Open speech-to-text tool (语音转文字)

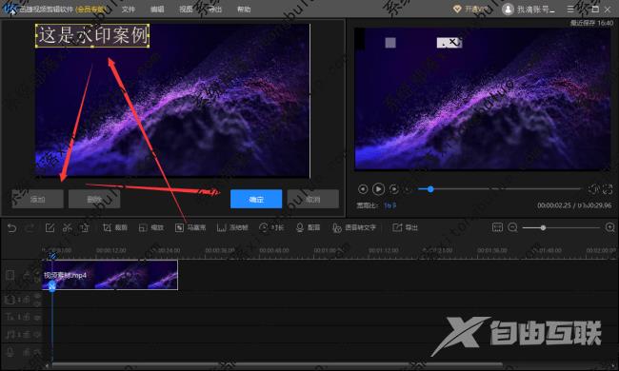coord(353,228)
